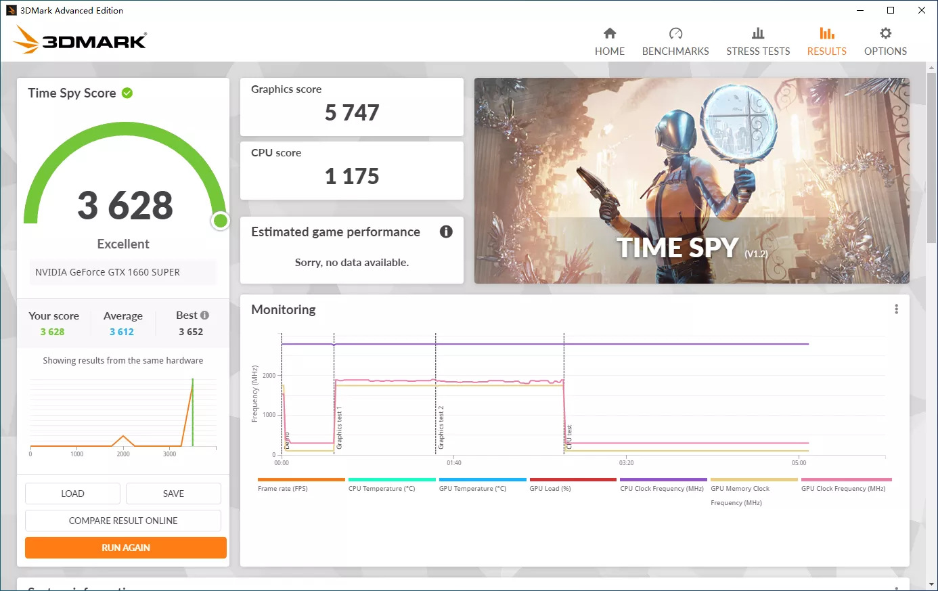
Task: Click the green validation checkmark by Time Spy Score
Action: point(127,93)
